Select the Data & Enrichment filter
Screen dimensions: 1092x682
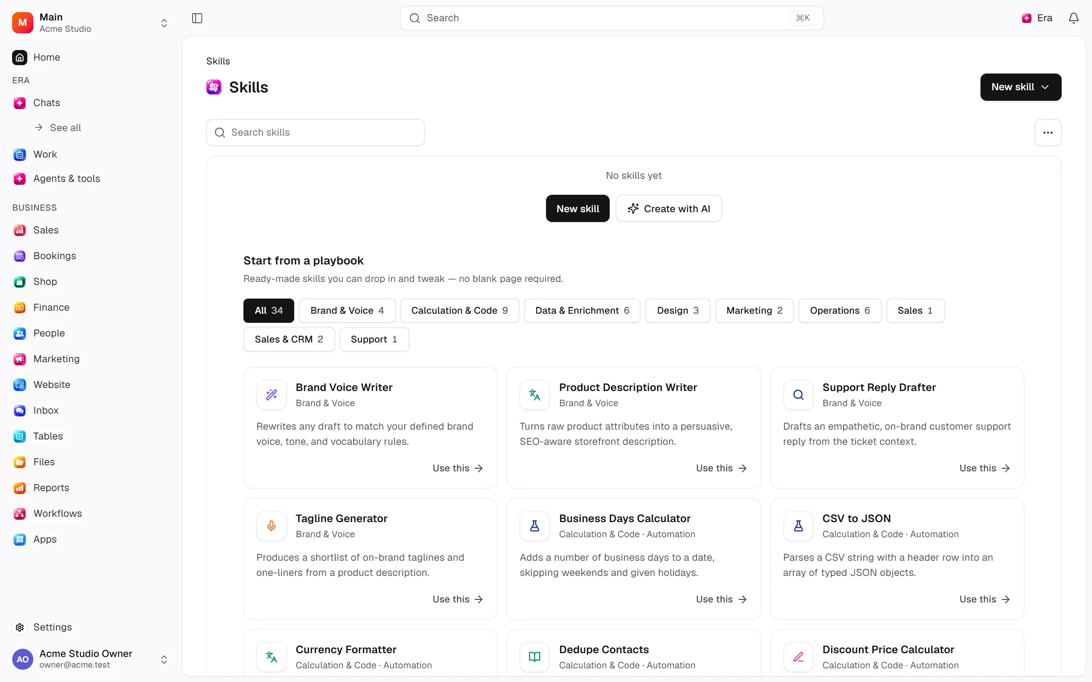(582, 310)
